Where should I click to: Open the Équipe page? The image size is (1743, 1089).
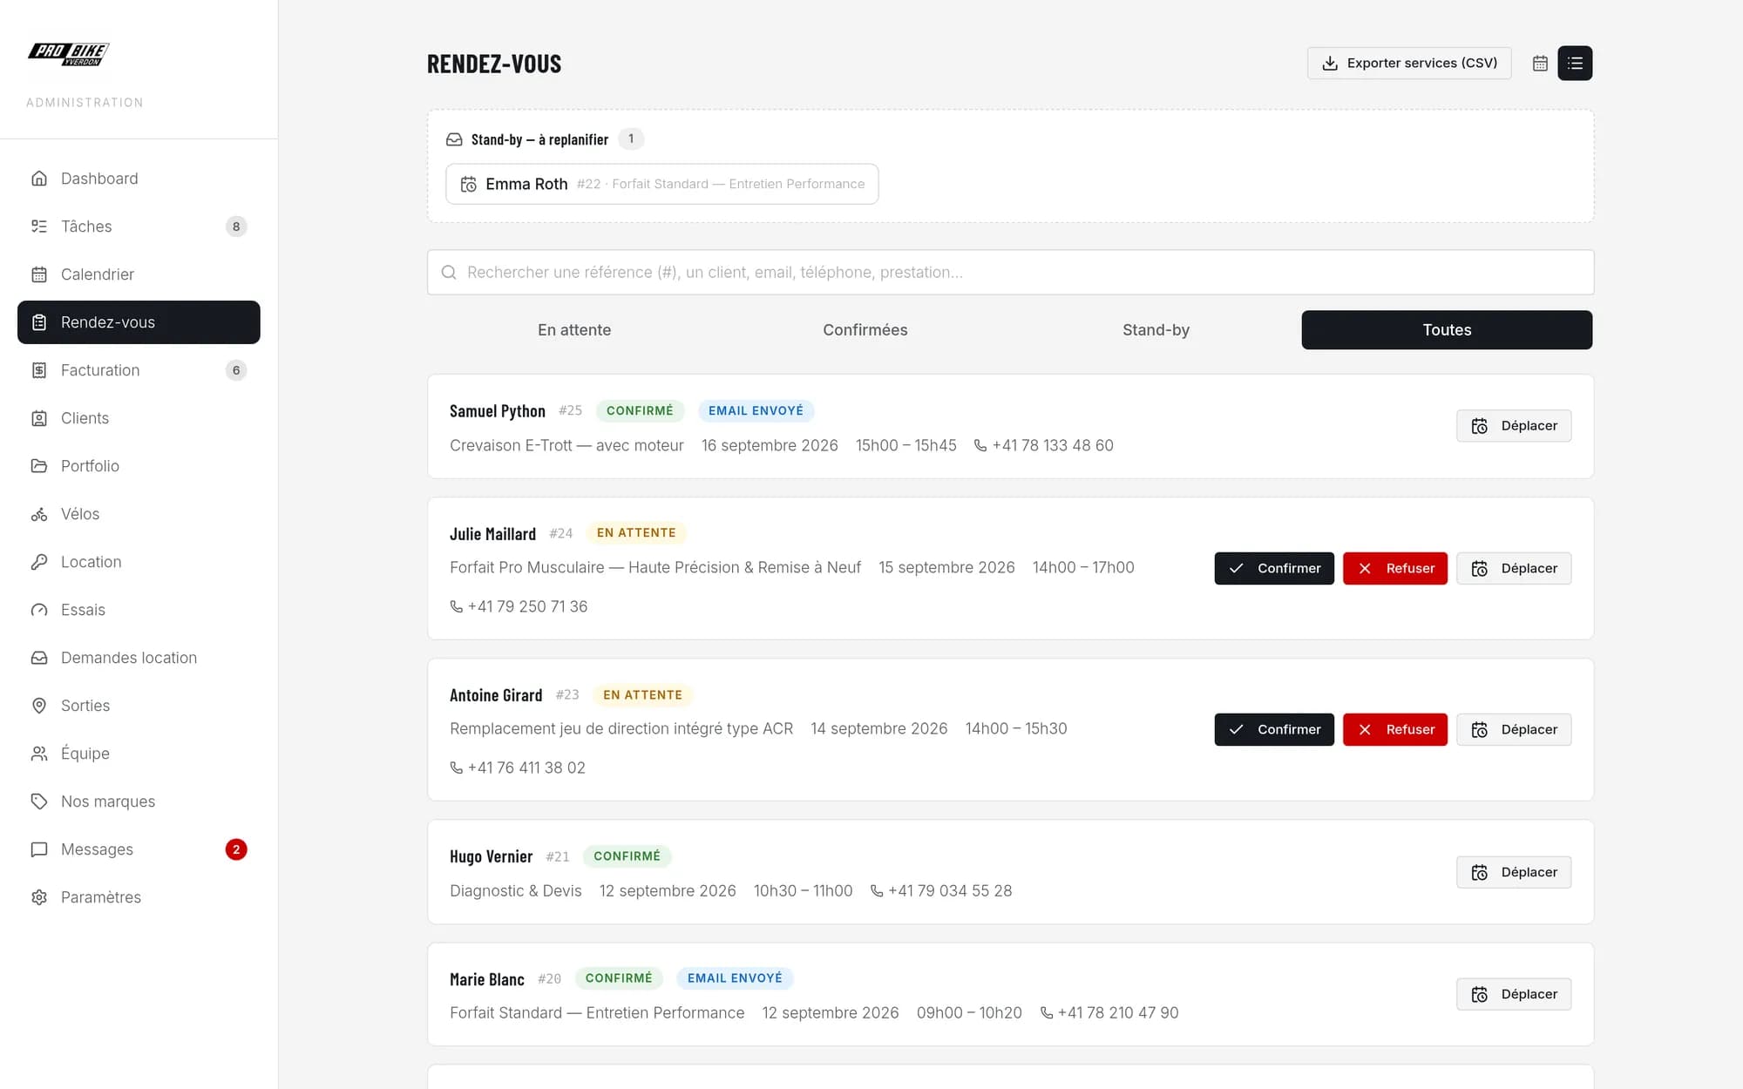point(139,754)
